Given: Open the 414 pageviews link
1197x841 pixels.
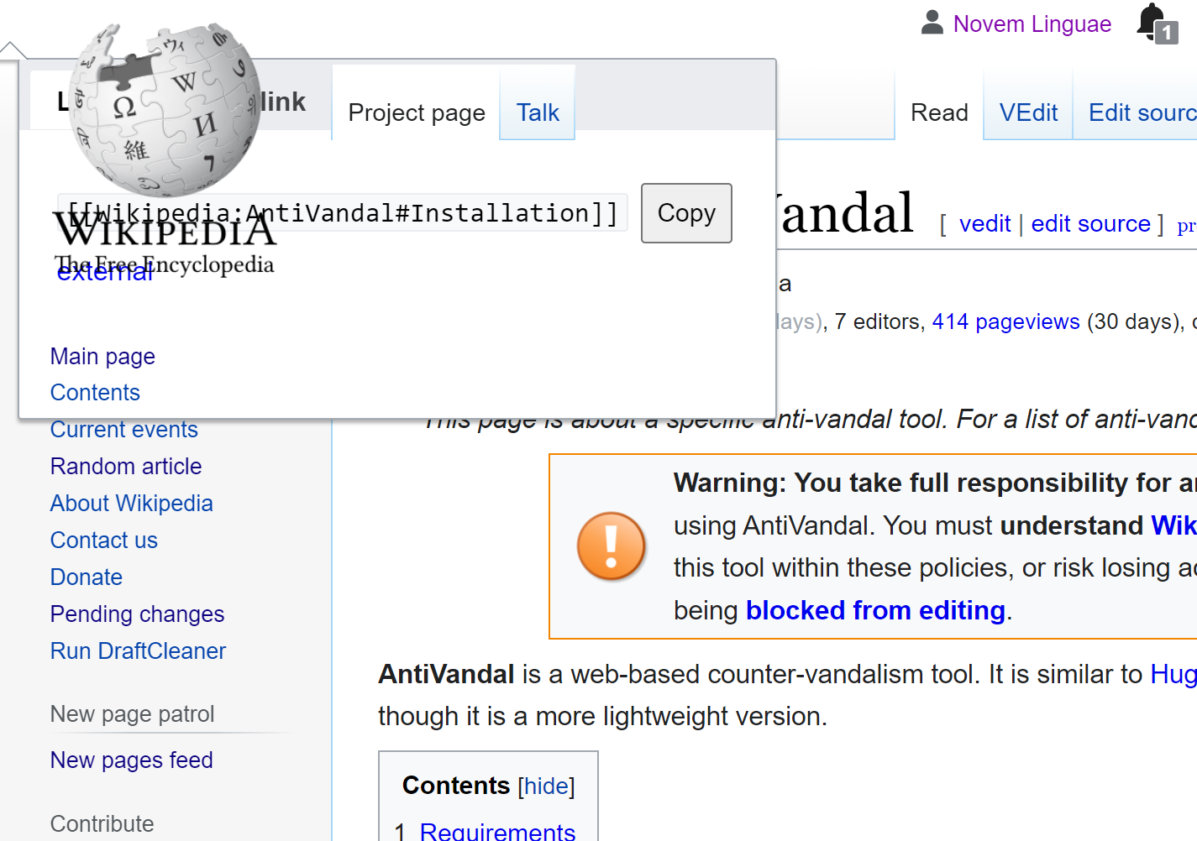Looking at the screenshot, I should point(1005,321).
